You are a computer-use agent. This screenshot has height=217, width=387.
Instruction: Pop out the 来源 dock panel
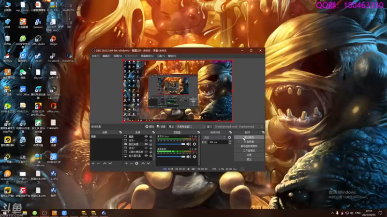[x=153, y=132]
